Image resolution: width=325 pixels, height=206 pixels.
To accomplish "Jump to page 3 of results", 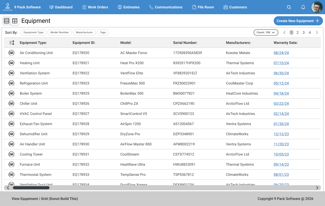I will click(x=304, y=32).
